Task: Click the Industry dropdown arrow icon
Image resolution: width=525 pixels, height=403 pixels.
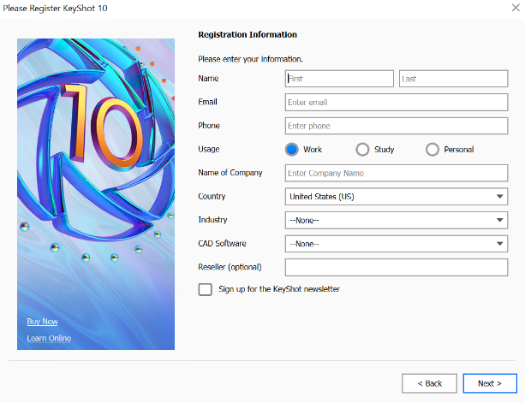Action: pos(499,221)
